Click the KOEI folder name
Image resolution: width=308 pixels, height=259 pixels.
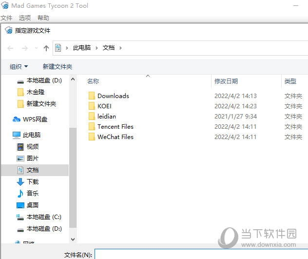click(x=104, y=106)
